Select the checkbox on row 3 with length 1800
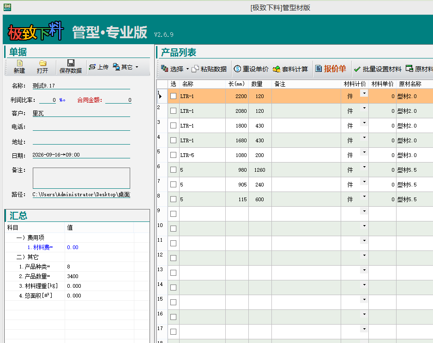433x343 pixels. click(174, 126)
